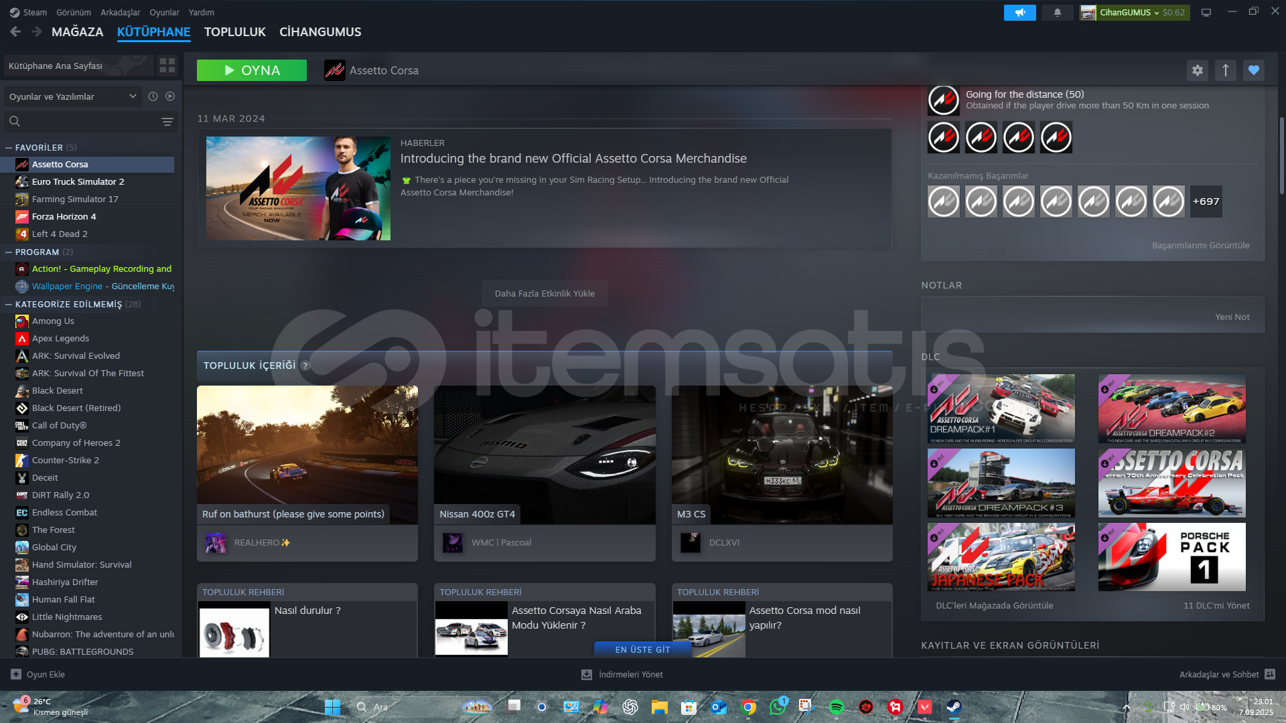Click the ready-to-play filter icon
The image size is (1286, 723).
(170, 96)
